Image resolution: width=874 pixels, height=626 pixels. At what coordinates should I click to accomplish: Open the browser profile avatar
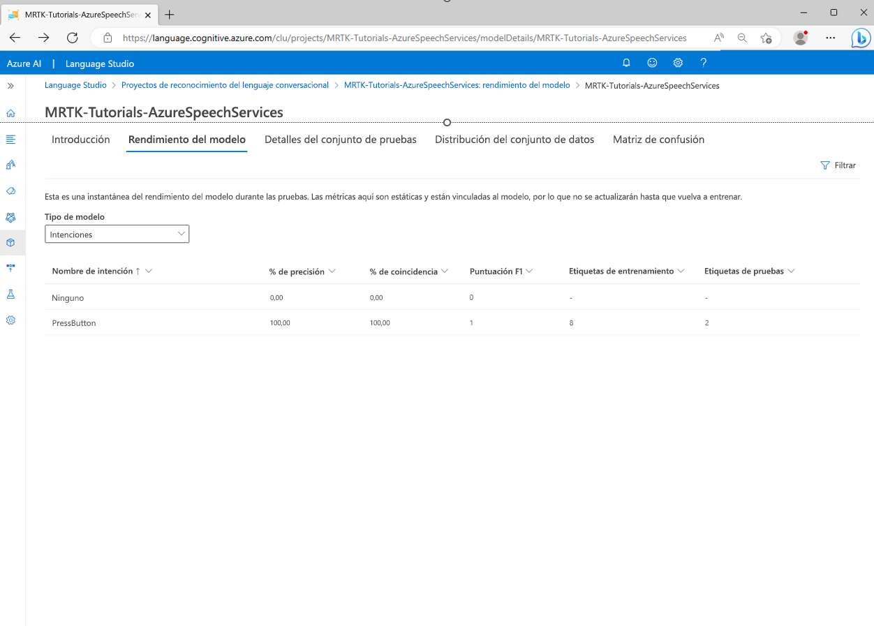(x=801, y=38)
